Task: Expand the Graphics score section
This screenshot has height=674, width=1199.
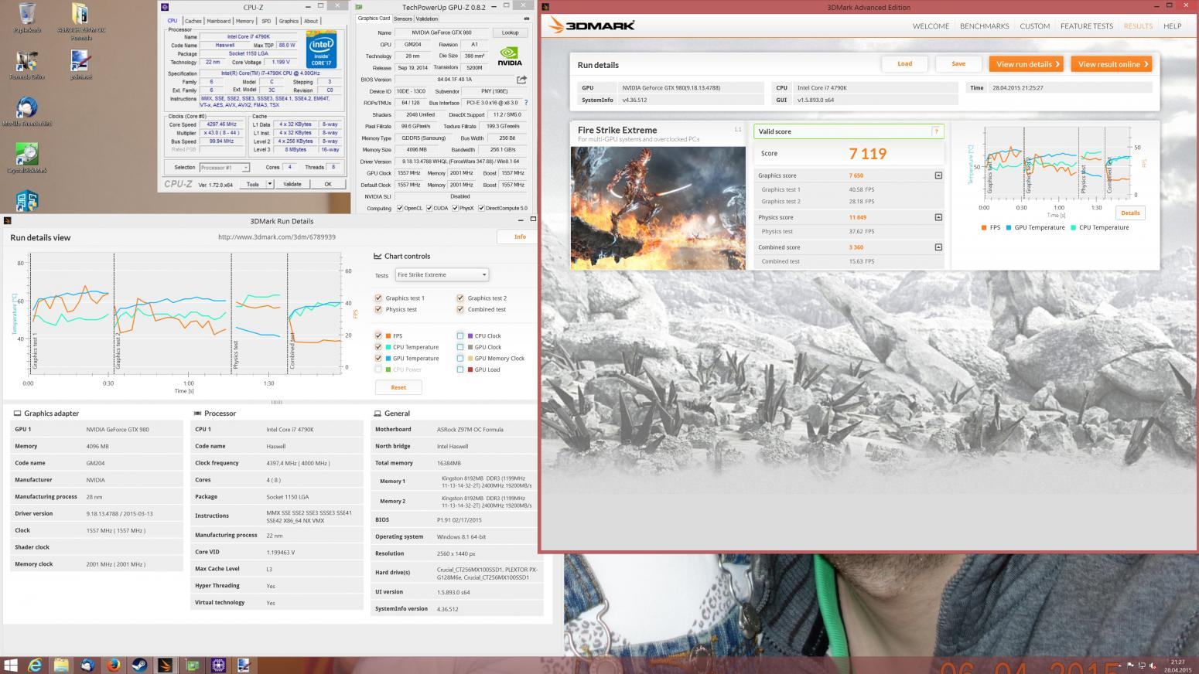Action: [938, 175]
